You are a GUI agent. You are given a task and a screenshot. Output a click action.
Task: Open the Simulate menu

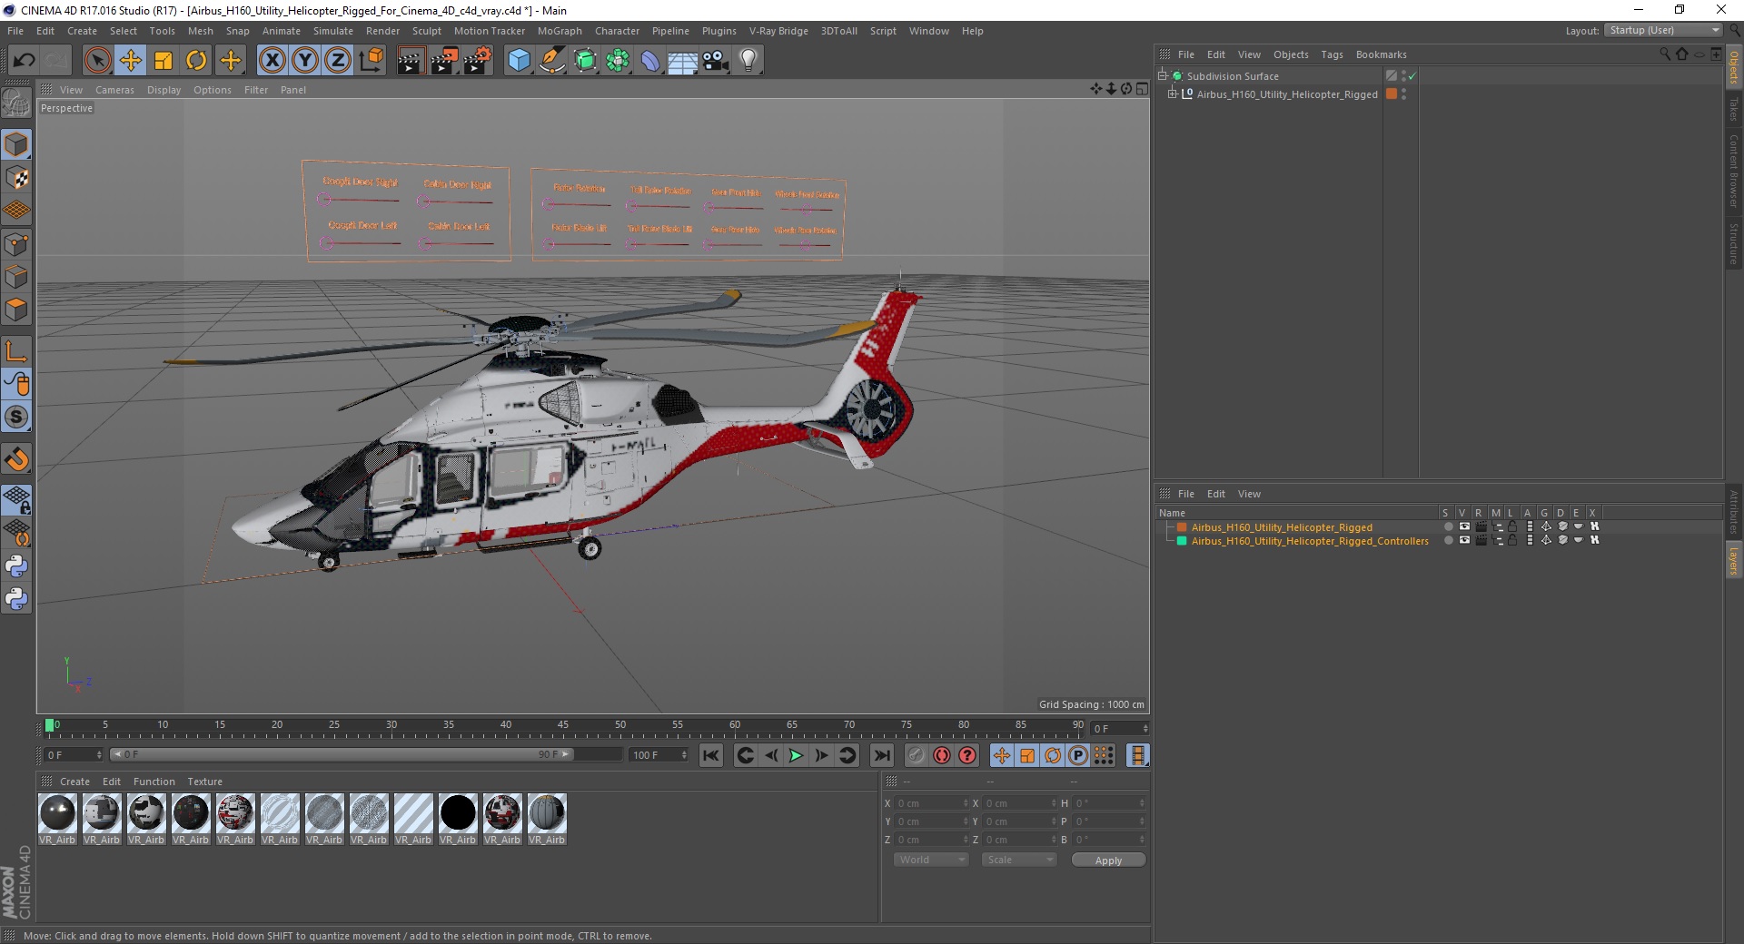click(x=333, y=31)
